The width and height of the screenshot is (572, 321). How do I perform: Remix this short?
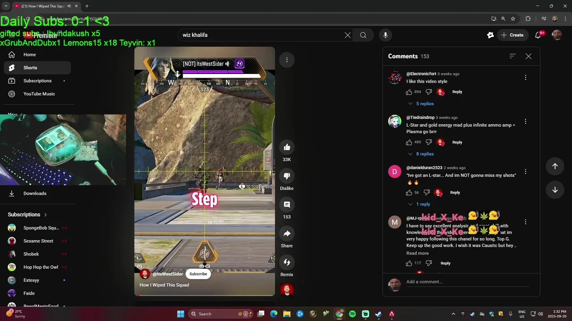pyautogui.click(x=287, y=262)
